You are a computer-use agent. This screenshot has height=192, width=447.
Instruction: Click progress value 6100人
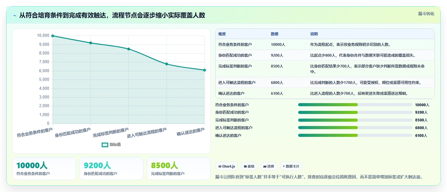421,136
